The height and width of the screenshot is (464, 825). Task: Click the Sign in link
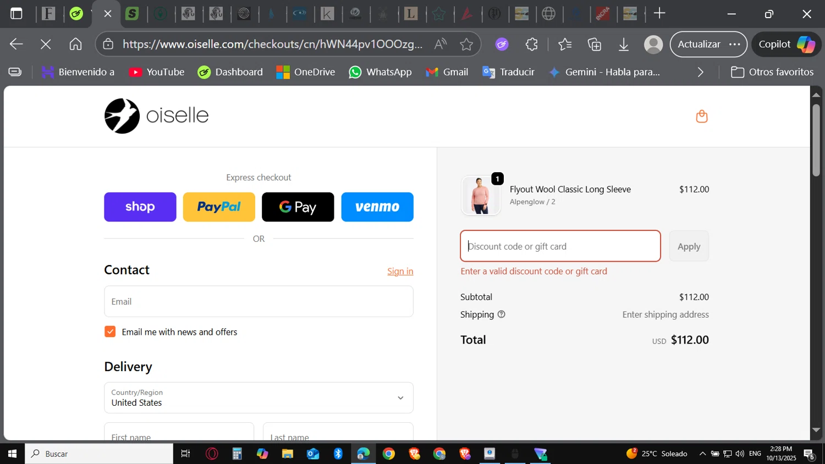pos(400,271)
